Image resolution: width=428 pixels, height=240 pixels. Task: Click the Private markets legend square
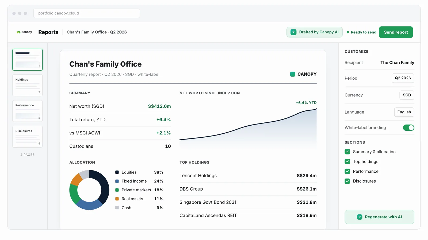(x=117, y=190)
